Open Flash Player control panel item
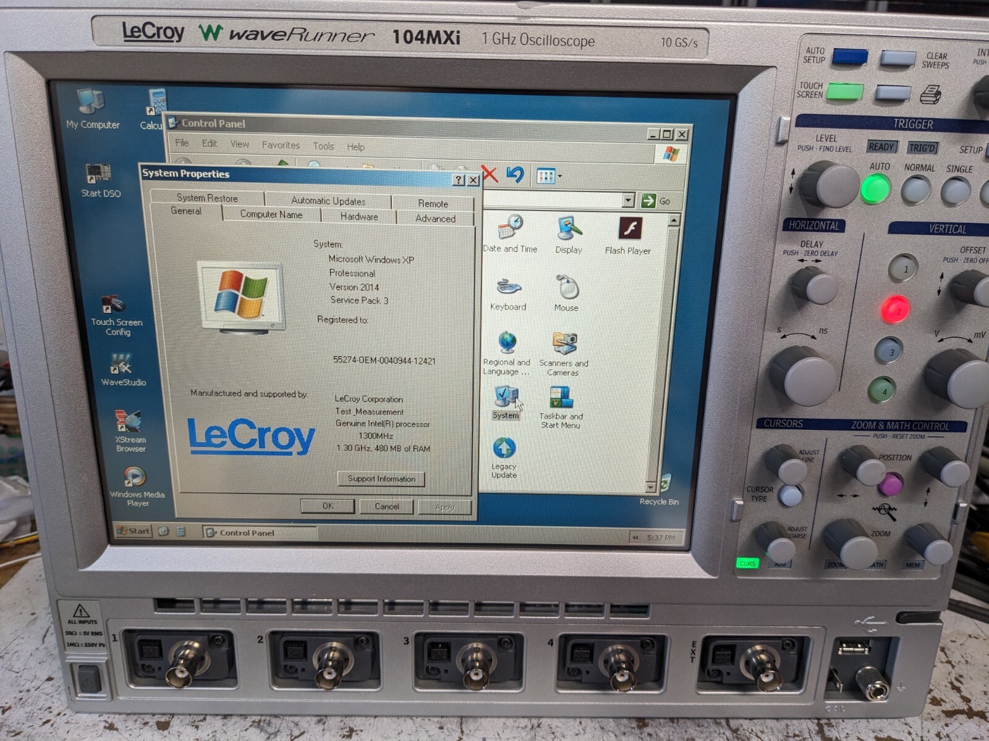The height and width of the screenshot is (741, 989). (628, 236)
